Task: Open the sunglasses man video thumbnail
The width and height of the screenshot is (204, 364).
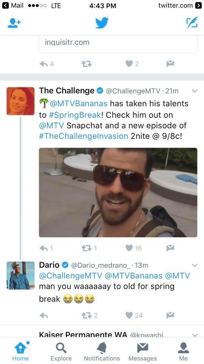Action: (x=118, y=193)
